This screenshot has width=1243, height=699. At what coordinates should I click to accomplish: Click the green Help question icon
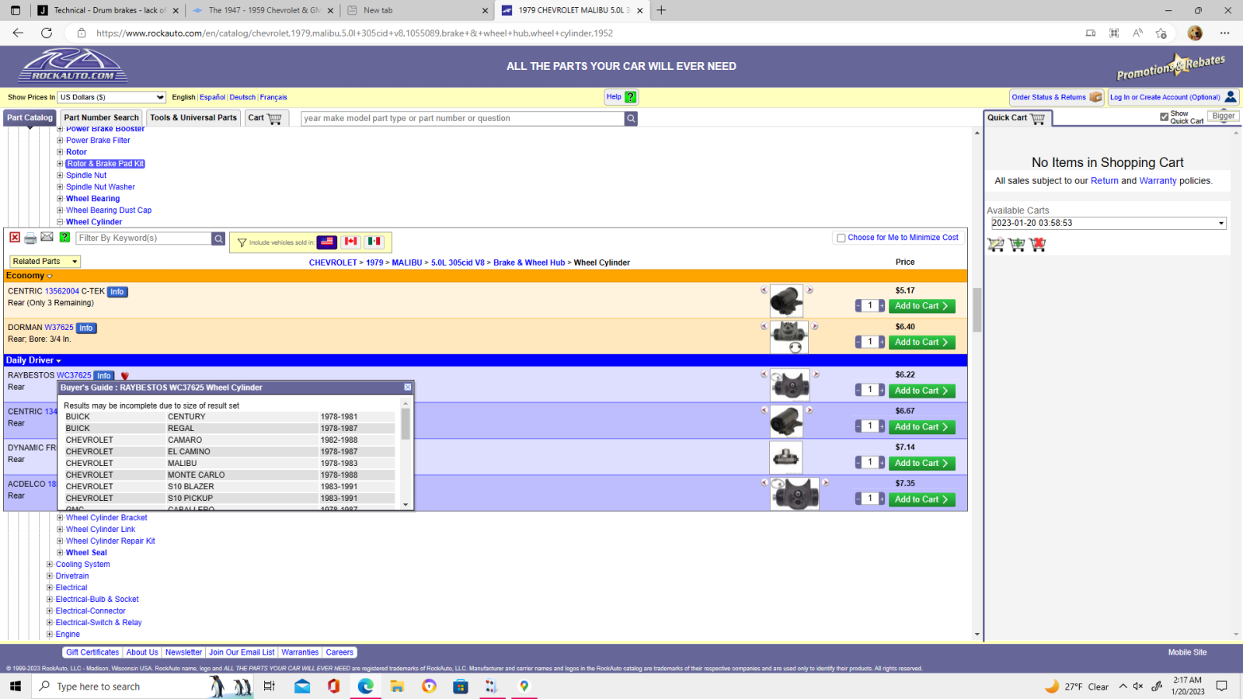tap(630, 97)
